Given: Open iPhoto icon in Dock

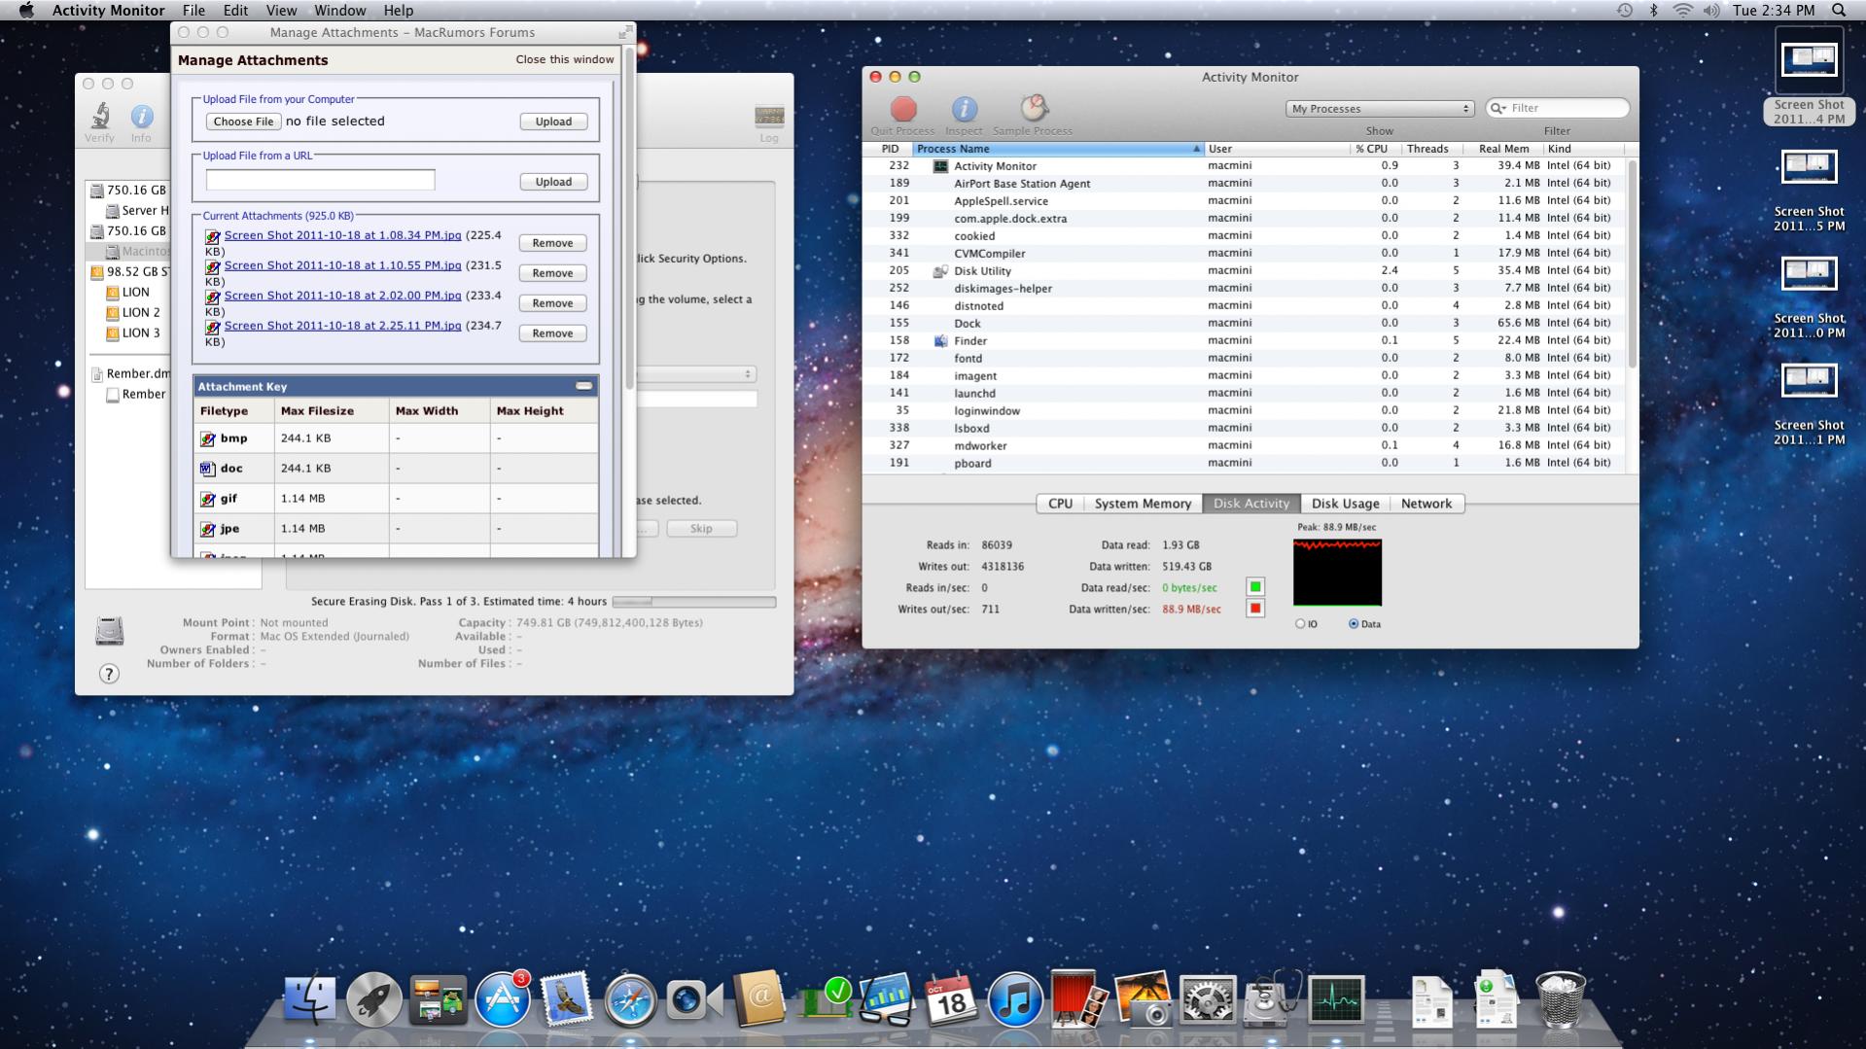Looking at the screenshot, I should pyautogui.click(x=1143, y=999).
